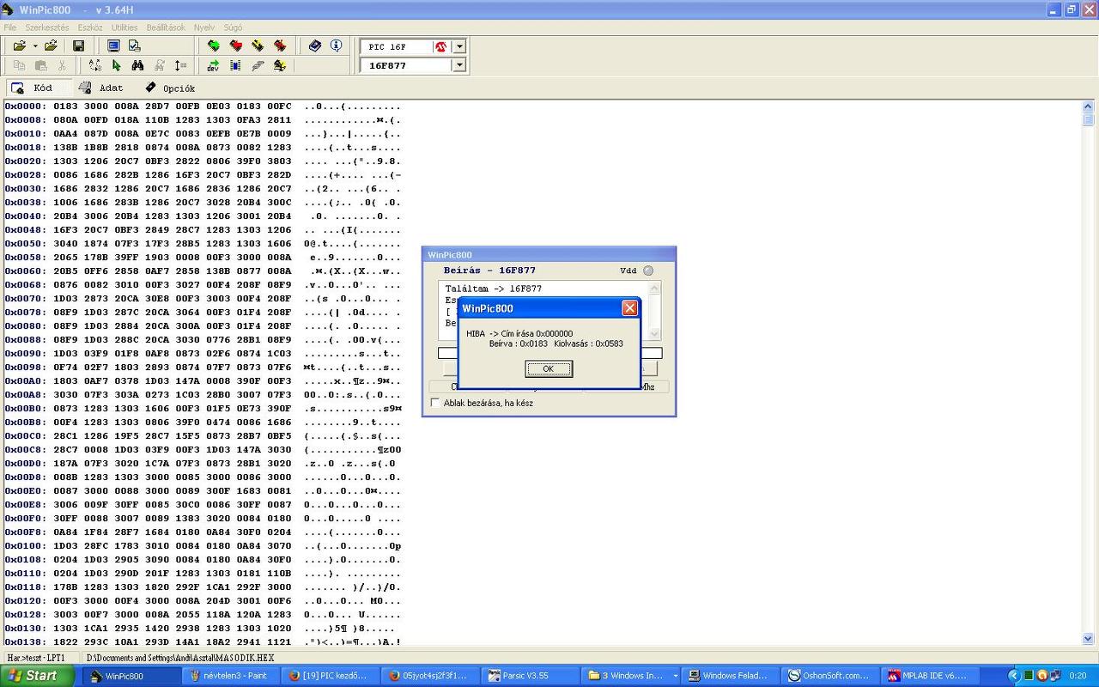The width and height of the screenshot is (1099, 687).
Task: Switch to Parsic V3.55 in taskbar
Action: (530, 676)
